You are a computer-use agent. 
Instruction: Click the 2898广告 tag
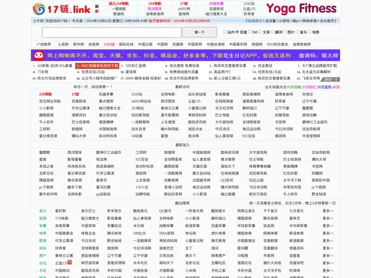coord(330,79)
